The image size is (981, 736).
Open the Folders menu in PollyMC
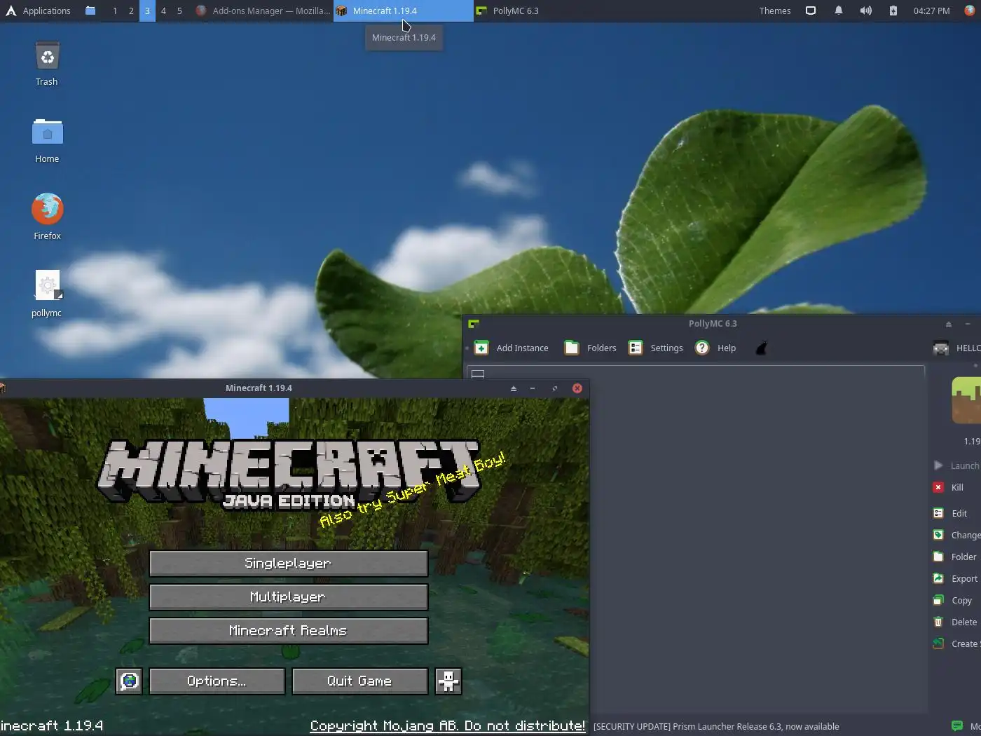[x=591, y=348]
